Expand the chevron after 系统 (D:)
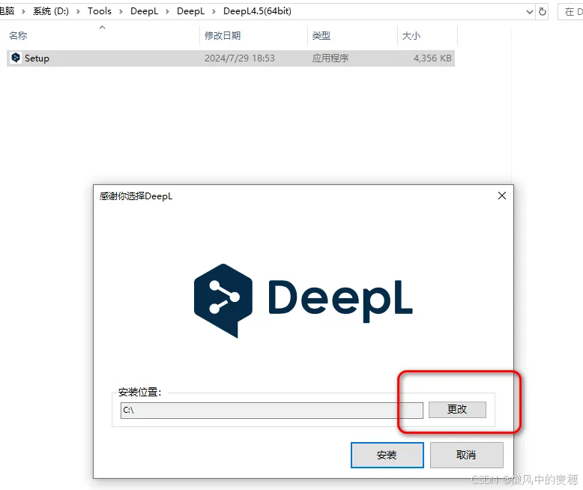The width and height of the screenshot is (583, 490). click(78, 11)
